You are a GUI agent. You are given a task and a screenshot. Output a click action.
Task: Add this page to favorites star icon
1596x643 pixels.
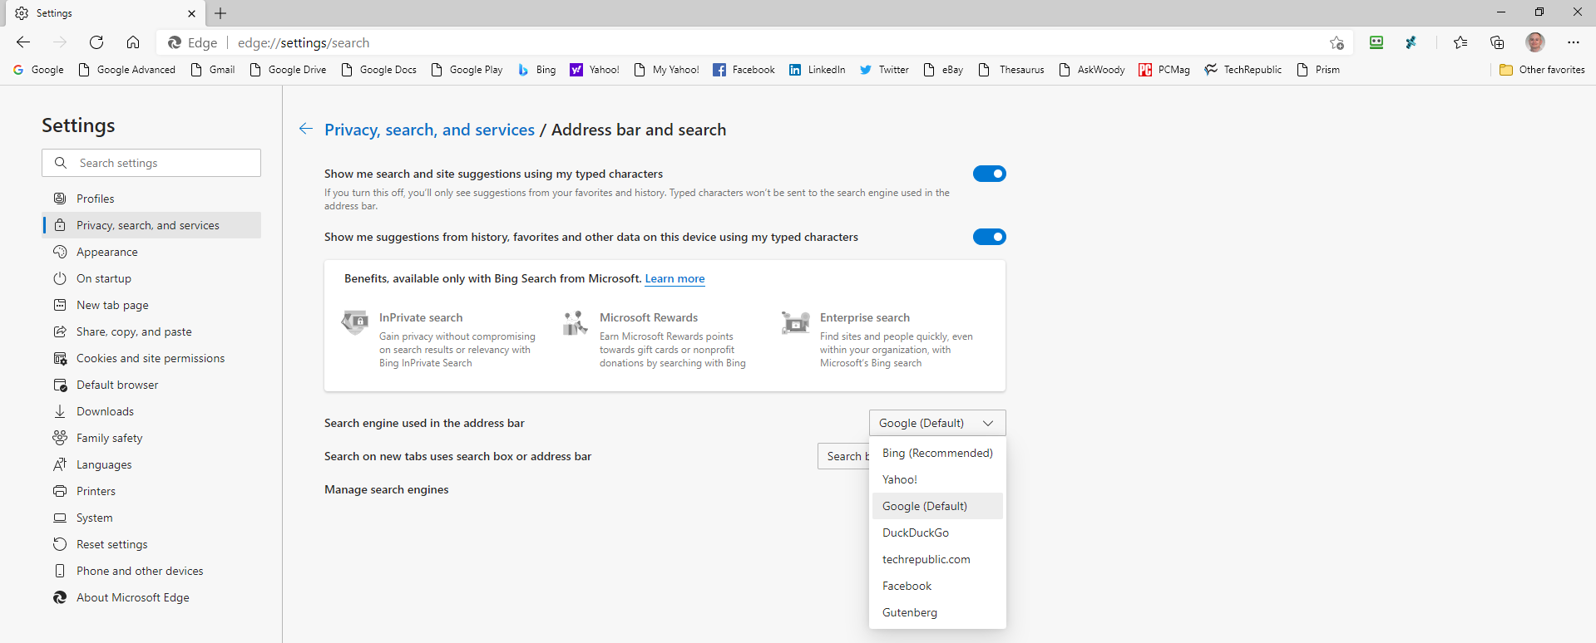(x=1337, y=42)
